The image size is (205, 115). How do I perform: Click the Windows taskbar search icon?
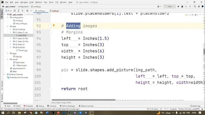[8, 113]
